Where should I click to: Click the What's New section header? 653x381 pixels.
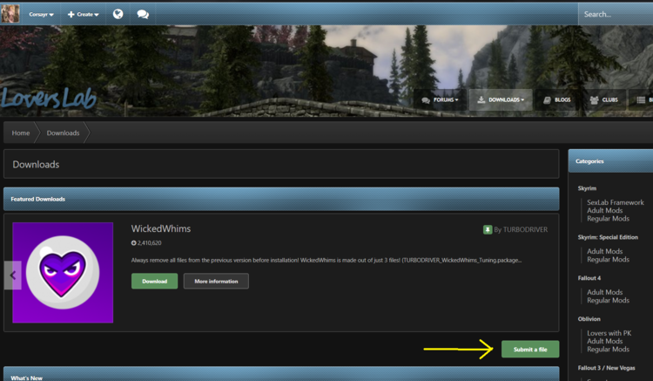(281, 374)
